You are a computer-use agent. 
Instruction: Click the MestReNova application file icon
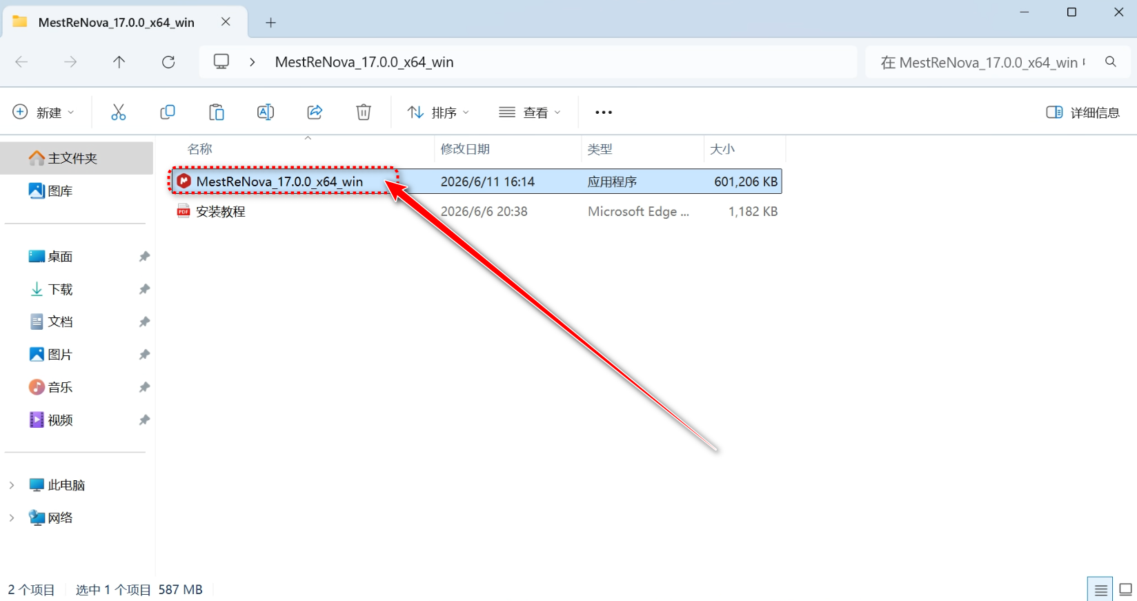point(184,181)
